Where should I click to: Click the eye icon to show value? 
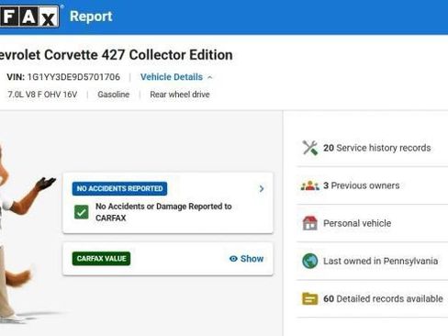(x=233, y=259)
